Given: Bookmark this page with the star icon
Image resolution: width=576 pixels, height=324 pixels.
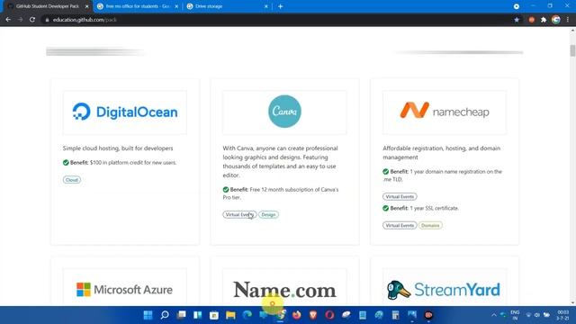Looking at the screenshot, I should click(x=517, y=20).
